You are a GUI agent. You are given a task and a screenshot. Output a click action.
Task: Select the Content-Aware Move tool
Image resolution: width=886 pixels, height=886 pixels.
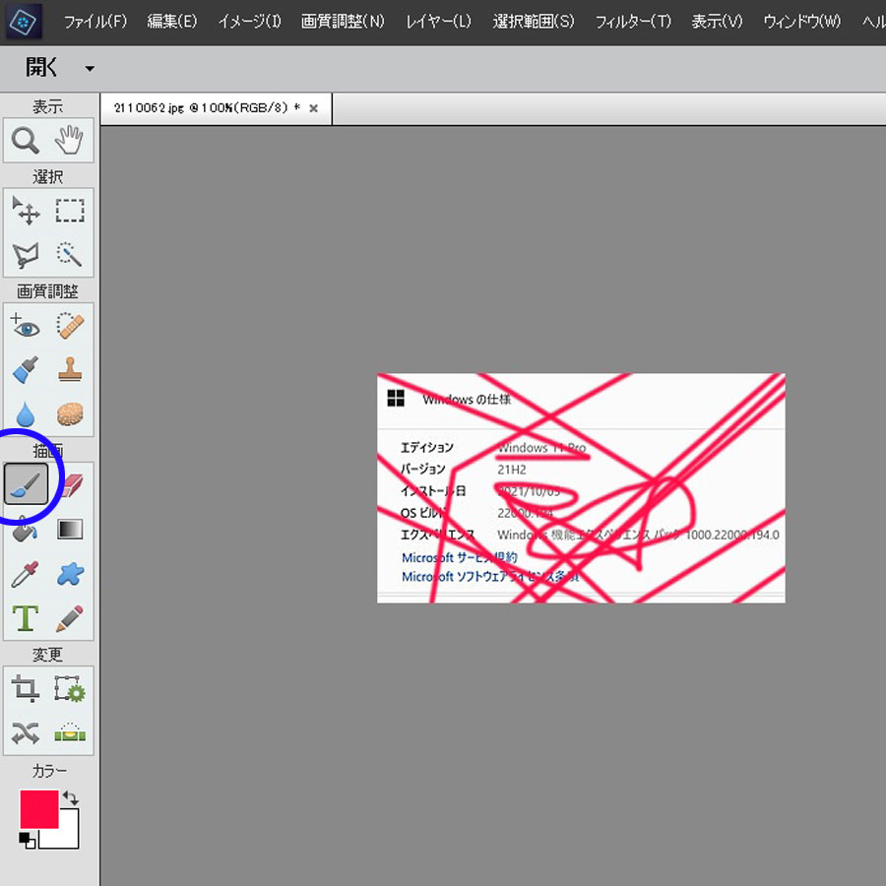pos(26,732)
